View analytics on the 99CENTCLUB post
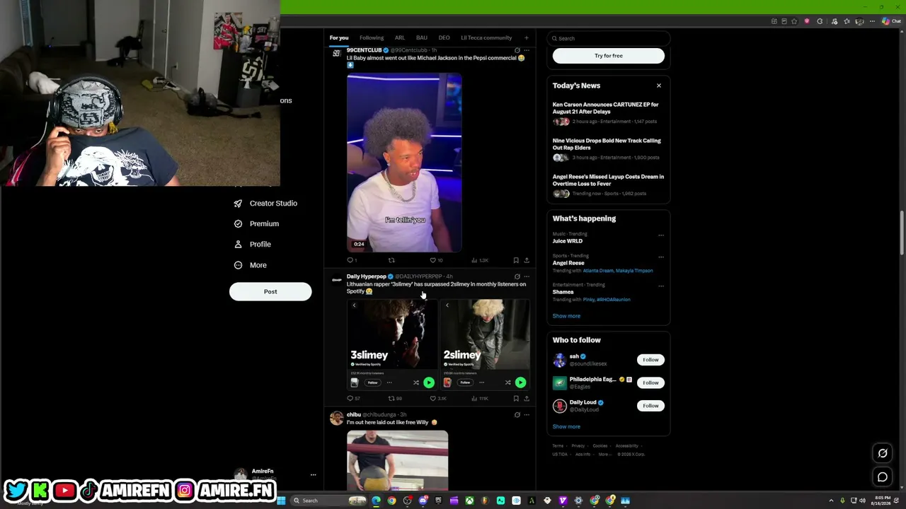This screenshot has height=509, width=906. [479, 260]
